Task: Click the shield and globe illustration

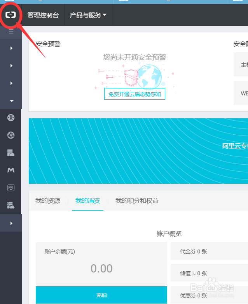Action: [136, 77]
